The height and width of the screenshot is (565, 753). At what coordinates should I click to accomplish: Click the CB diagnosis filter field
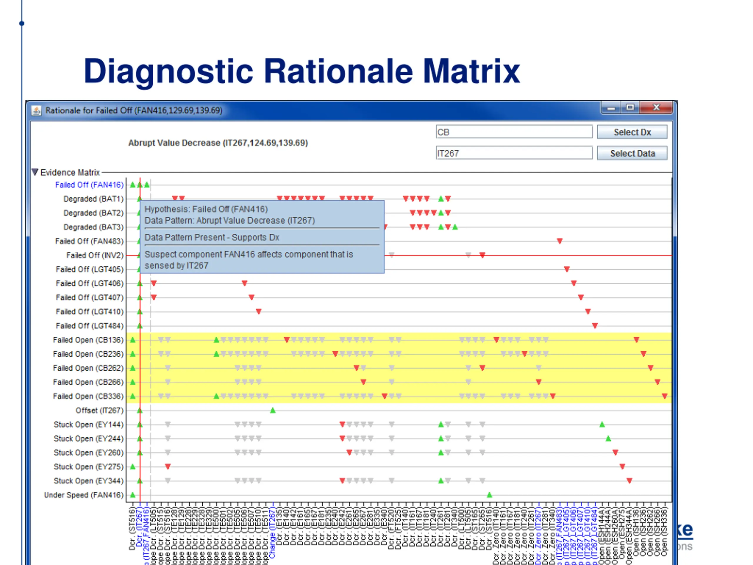point(514,132)
